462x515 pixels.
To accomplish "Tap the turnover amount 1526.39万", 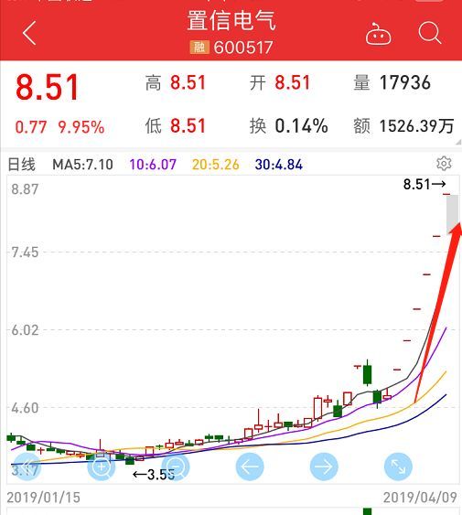I will 416,126.
